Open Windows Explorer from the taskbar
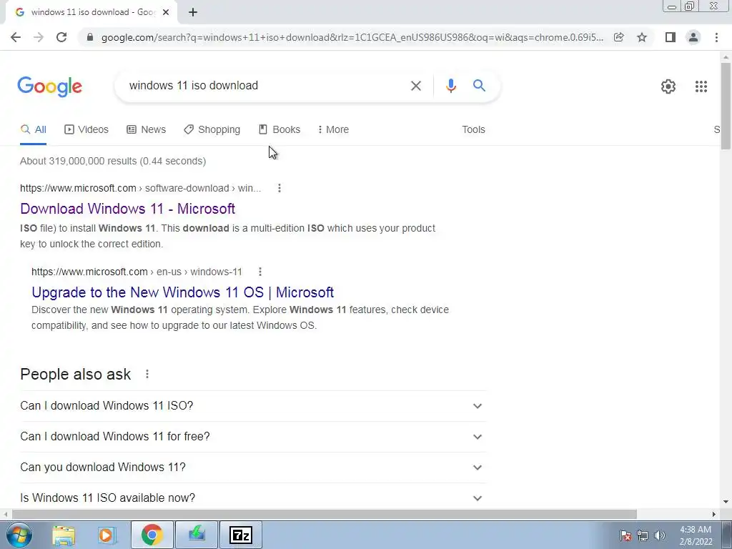732x549 pixels. coord(64,535)
